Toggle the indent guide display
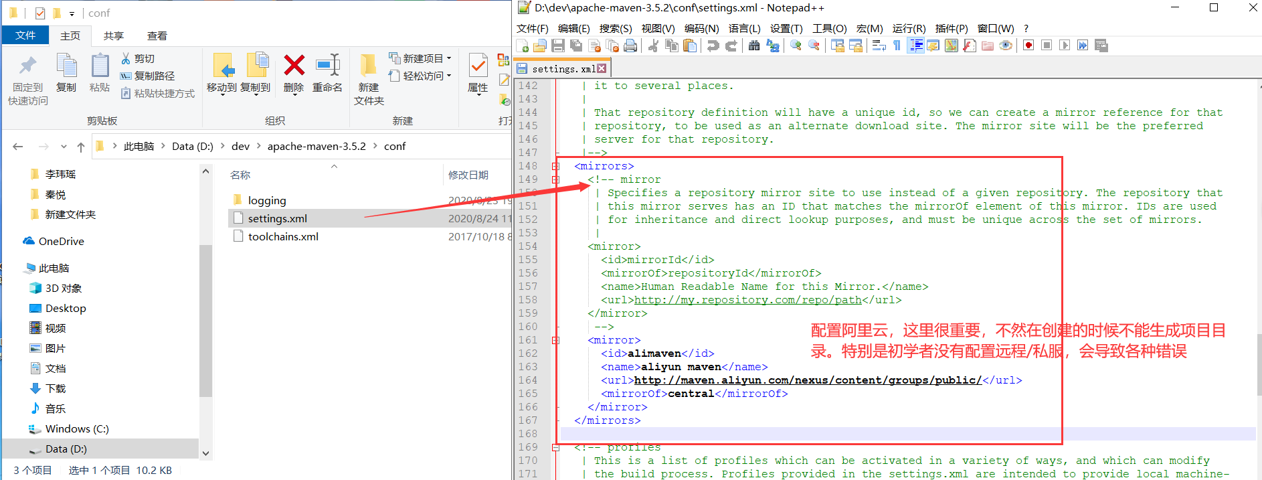 pyautogui.click(x=915, y=46)
